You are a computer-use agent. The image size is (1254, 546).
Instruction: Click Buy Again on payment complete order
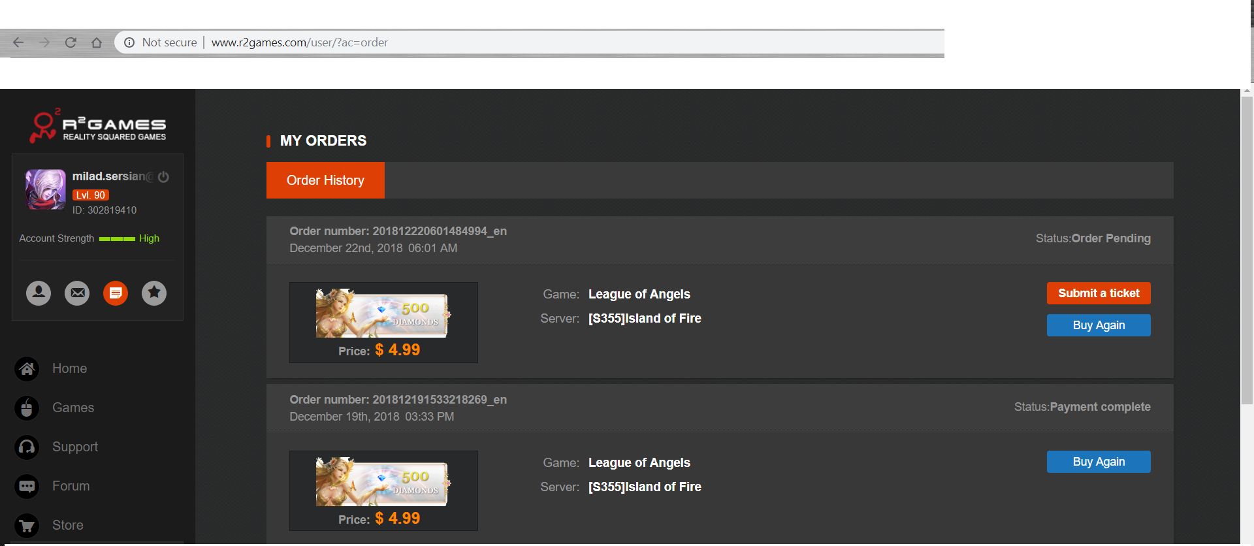[1098, 462]
